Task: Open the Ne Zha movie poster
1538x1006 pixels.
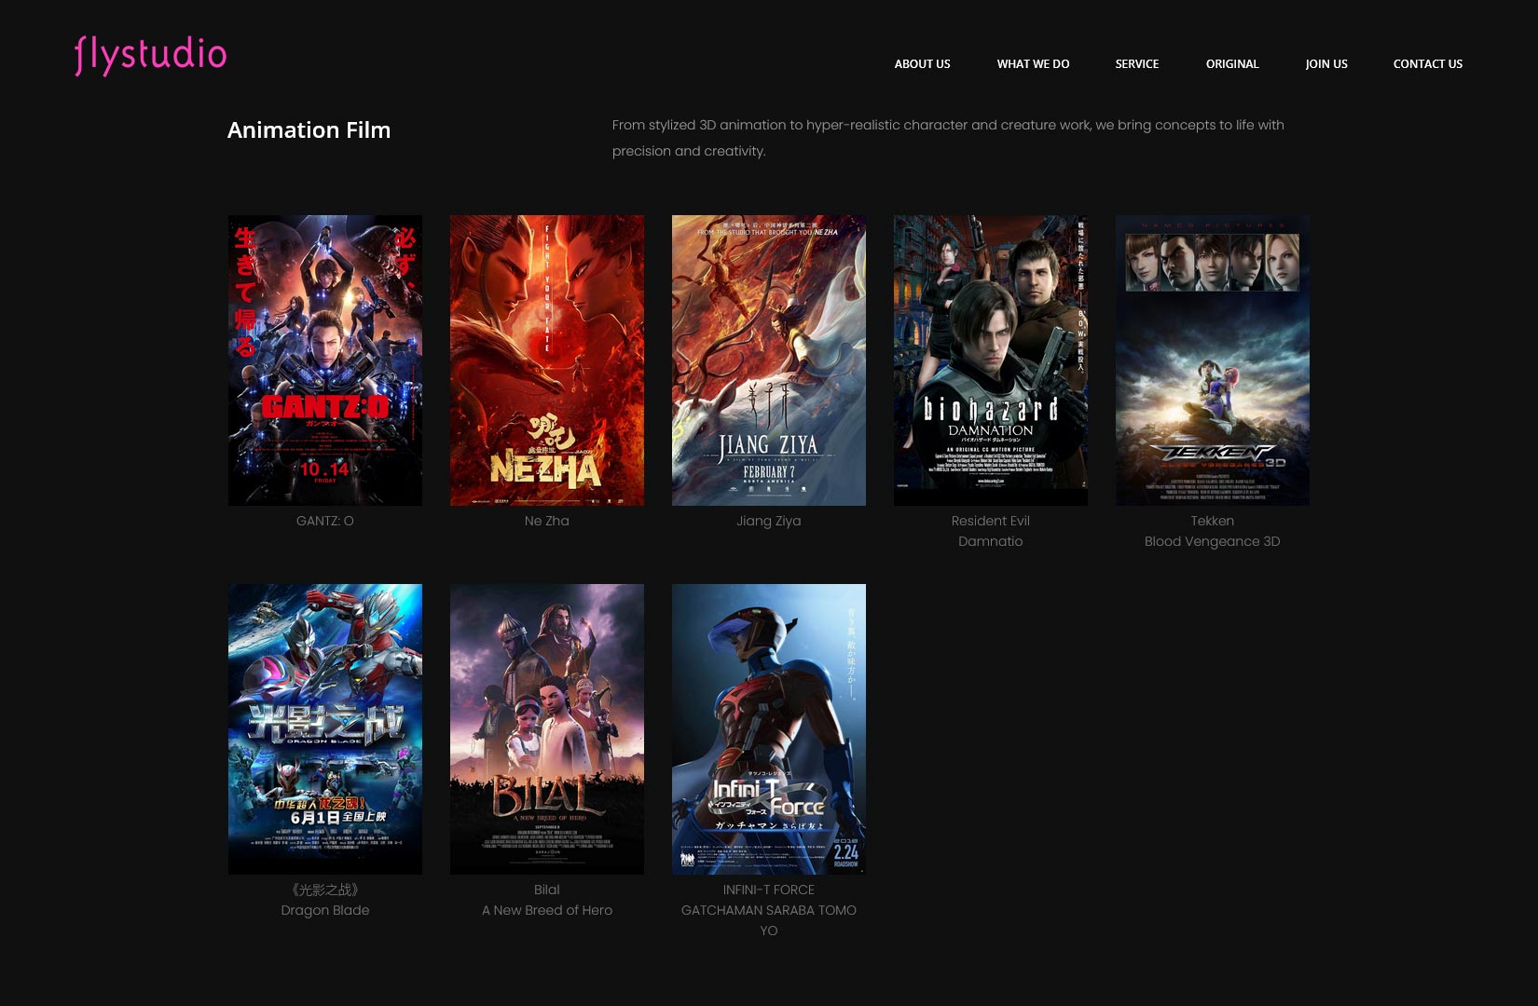Action: [x=547, y=360]
